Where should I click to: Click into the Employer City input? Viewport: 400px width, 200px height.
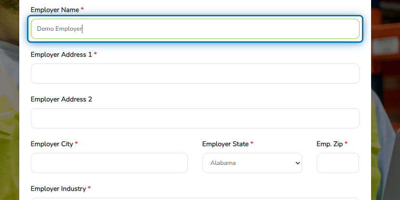(x=109, y=163)
